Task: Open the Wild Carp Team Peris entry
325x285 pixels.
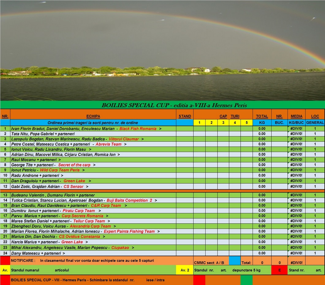Action: tap(59, 170)
